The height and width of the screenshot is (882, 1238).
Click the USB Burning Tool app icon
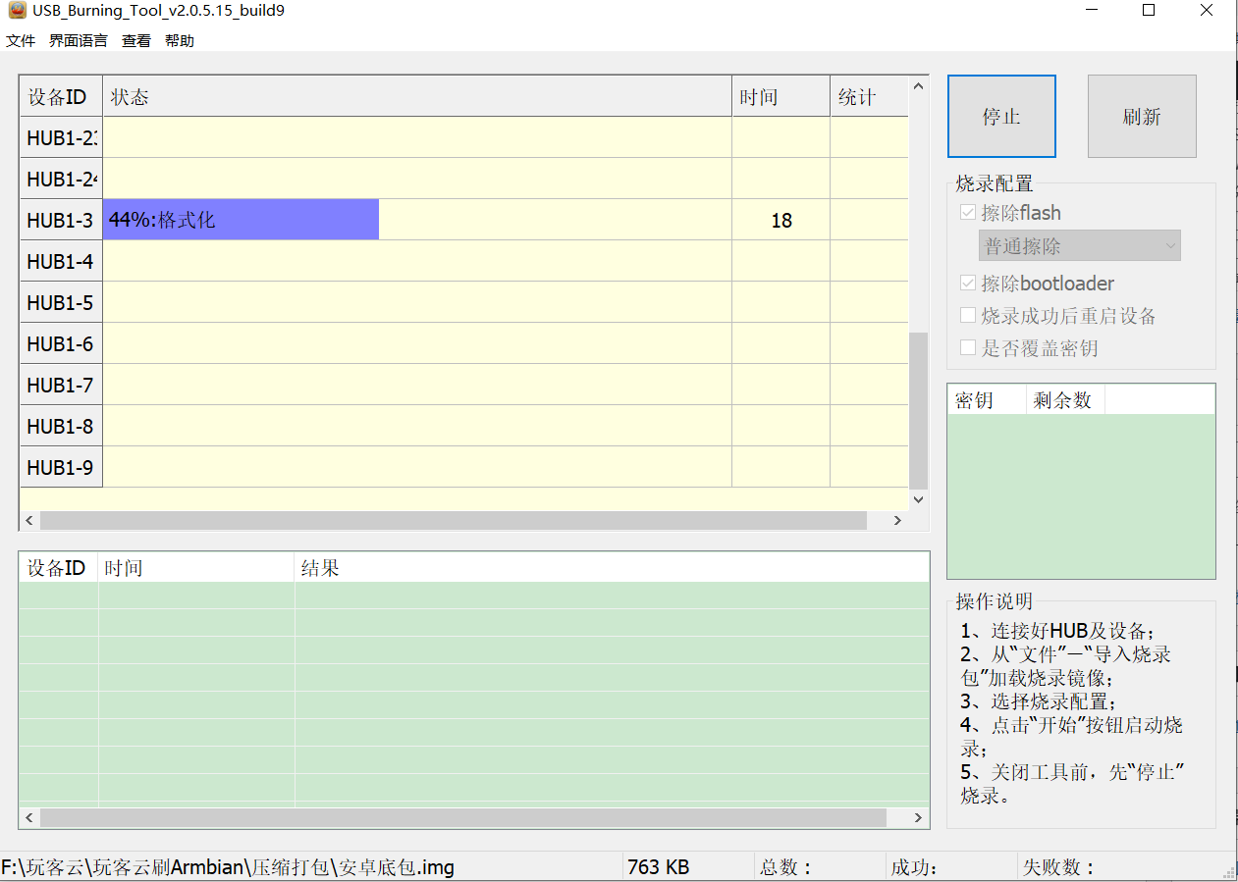17,11
